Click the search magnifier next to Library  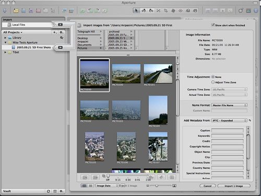(62, 38)
